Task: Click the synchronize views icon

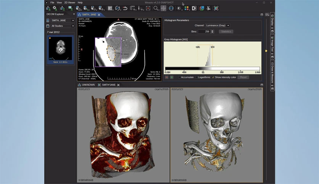Action: 118,8
